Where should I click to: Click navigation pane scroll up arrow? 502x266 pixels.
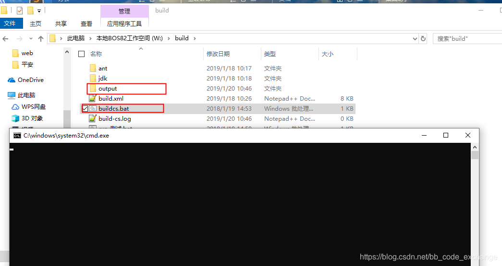67,52
